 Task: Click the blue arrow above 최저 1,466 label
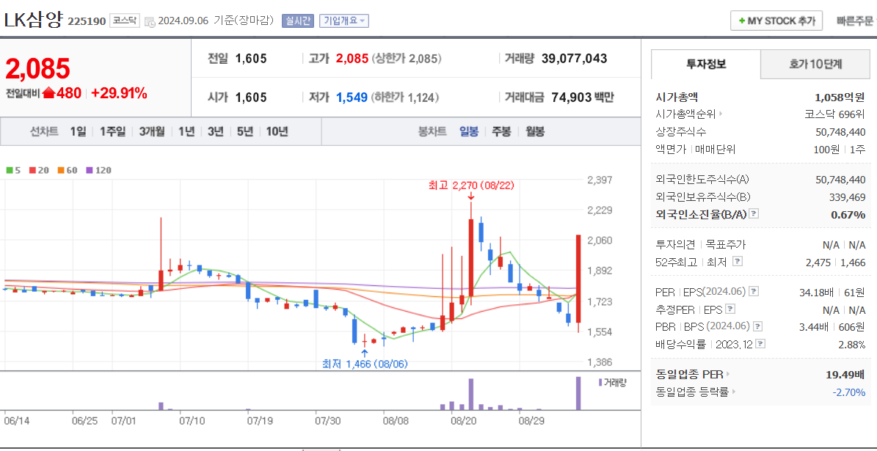pyautogui.click(x=365, y=353)
